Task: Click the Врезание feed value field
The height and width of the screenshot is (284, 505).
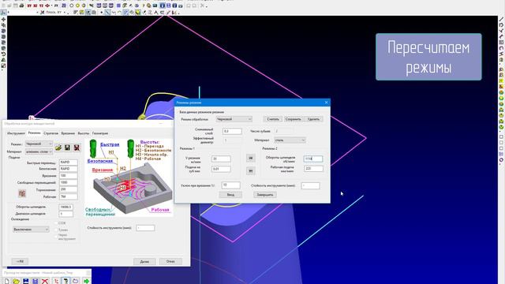Action: pos(69,176)
